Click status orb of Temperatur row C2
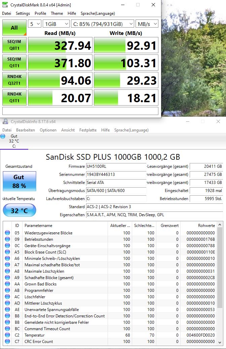This screenshot has width=226, height=349. pos(7,335)
